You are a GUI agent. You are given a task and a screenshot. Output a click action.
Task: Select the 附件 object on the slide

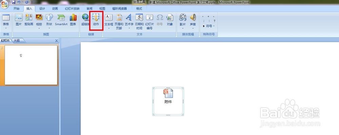pyautogui.click(x=168, y=101)
